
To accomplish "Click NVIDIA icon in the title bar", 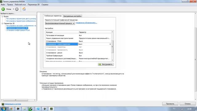I will tap(1, 2).
